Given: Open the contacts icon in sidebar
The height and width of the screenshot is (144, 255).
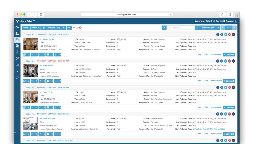Looking at the screenshot, I should pos(17,34).
